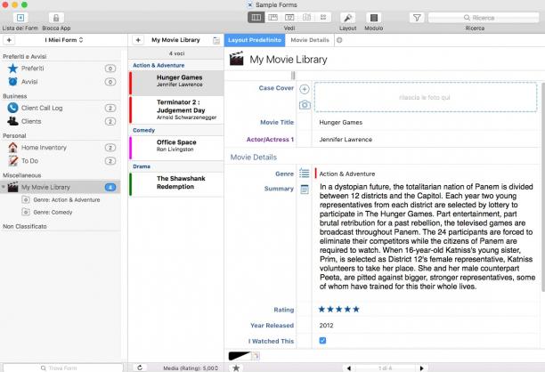Open Lista dei Form sidebar toggle
The width and height of the screenshot is (545, 372).
20,18
